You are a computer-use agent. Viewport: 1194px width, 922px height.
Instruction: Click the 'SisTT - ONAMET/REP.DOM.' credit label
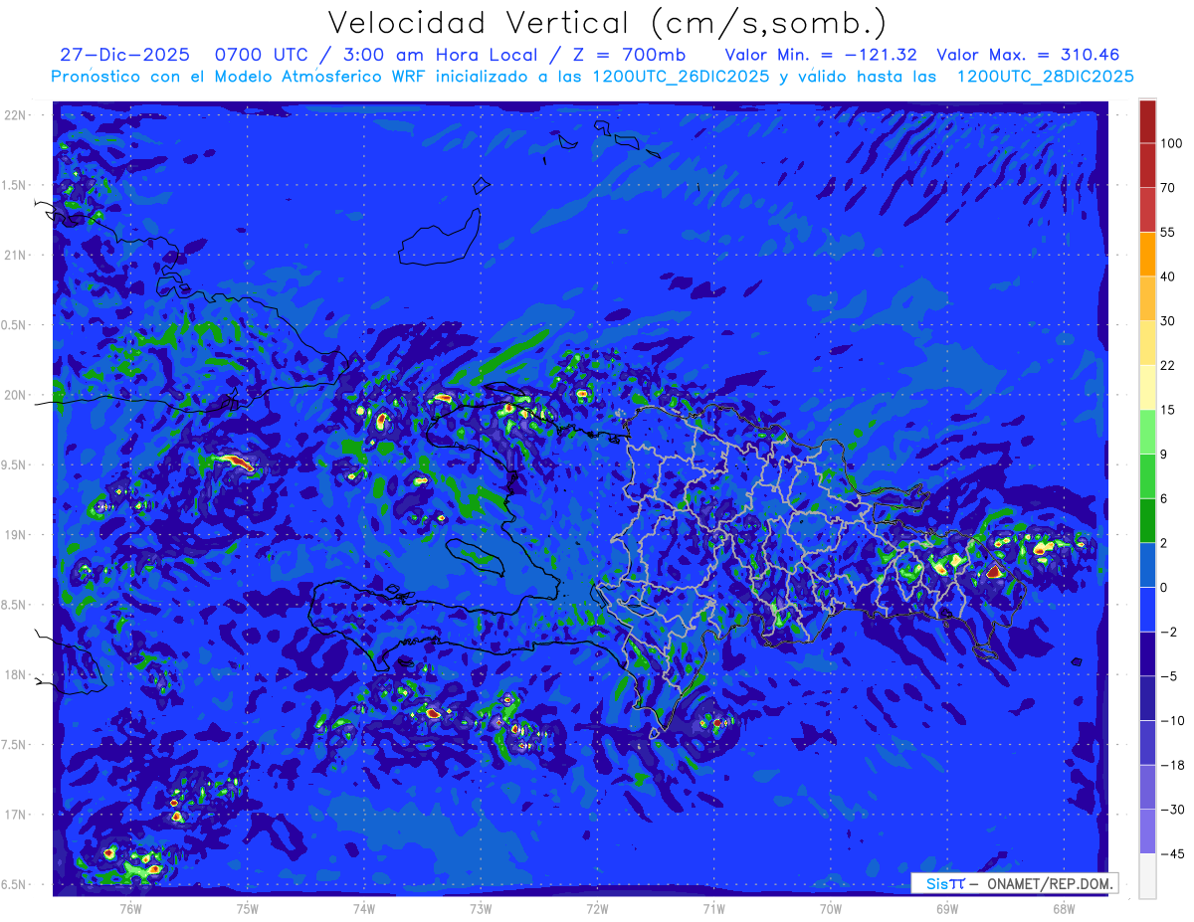[1014, 883]
